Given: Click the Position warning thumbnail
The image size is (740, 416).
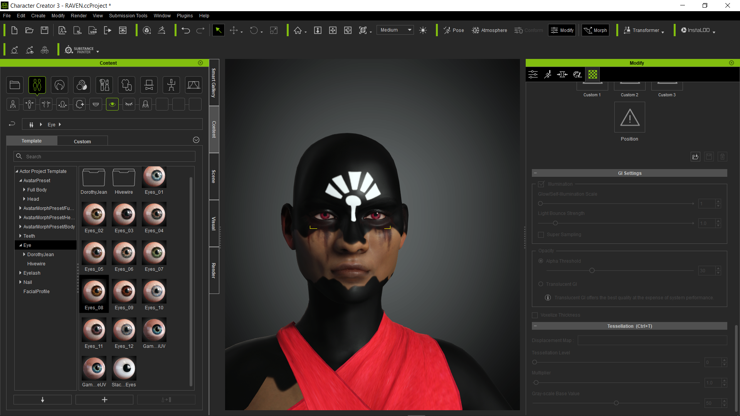Looking at the screenshot, I should click(x=629, y=117).
